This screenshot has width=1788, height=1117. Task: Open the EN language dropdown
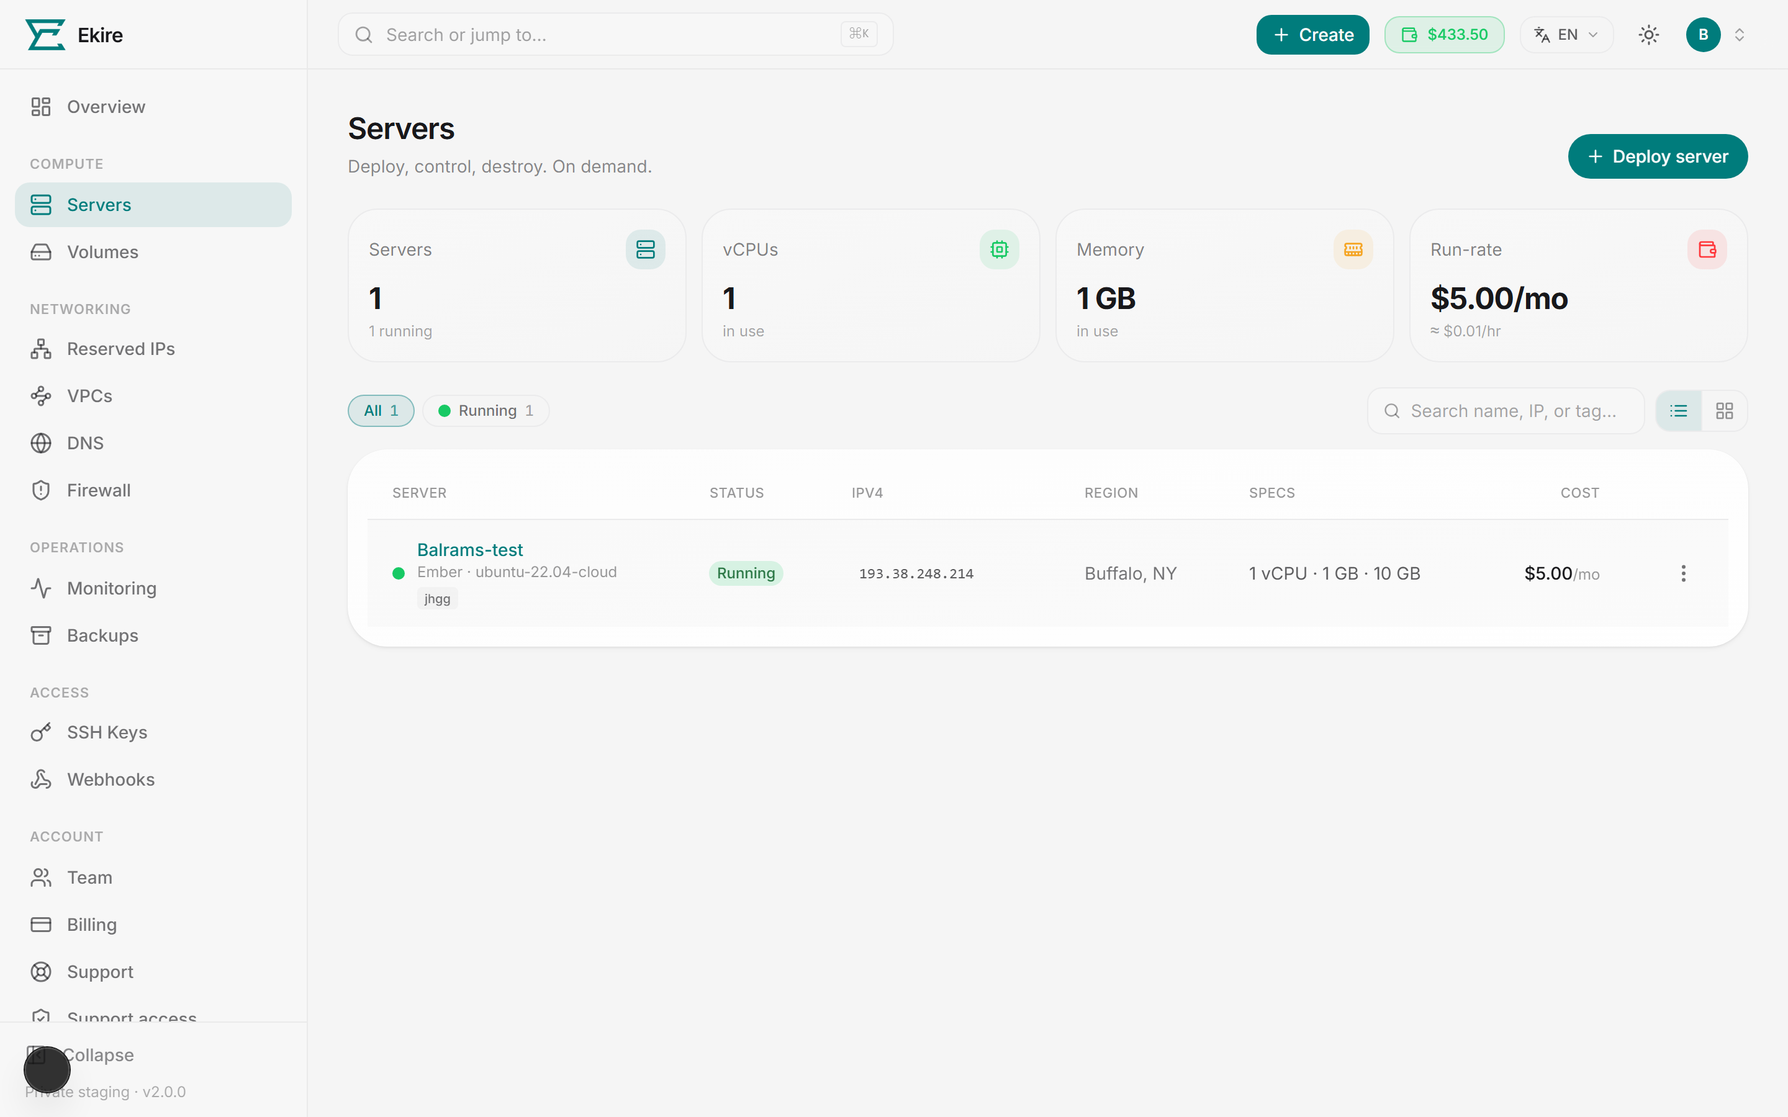pos(1566,35)
